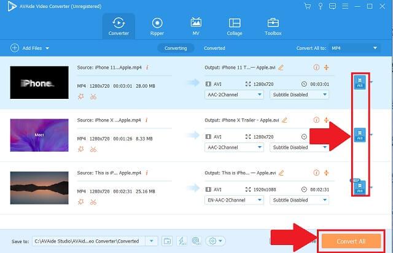
Task: Open output info icon for iPhone X Trailer - Apple.avi
Action: point(316,120)
